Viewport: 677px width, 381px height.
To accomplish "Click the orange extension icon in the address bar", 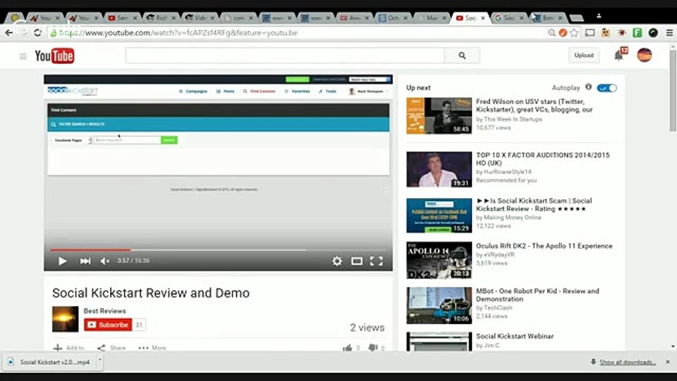I will click(x=563, y=33).
